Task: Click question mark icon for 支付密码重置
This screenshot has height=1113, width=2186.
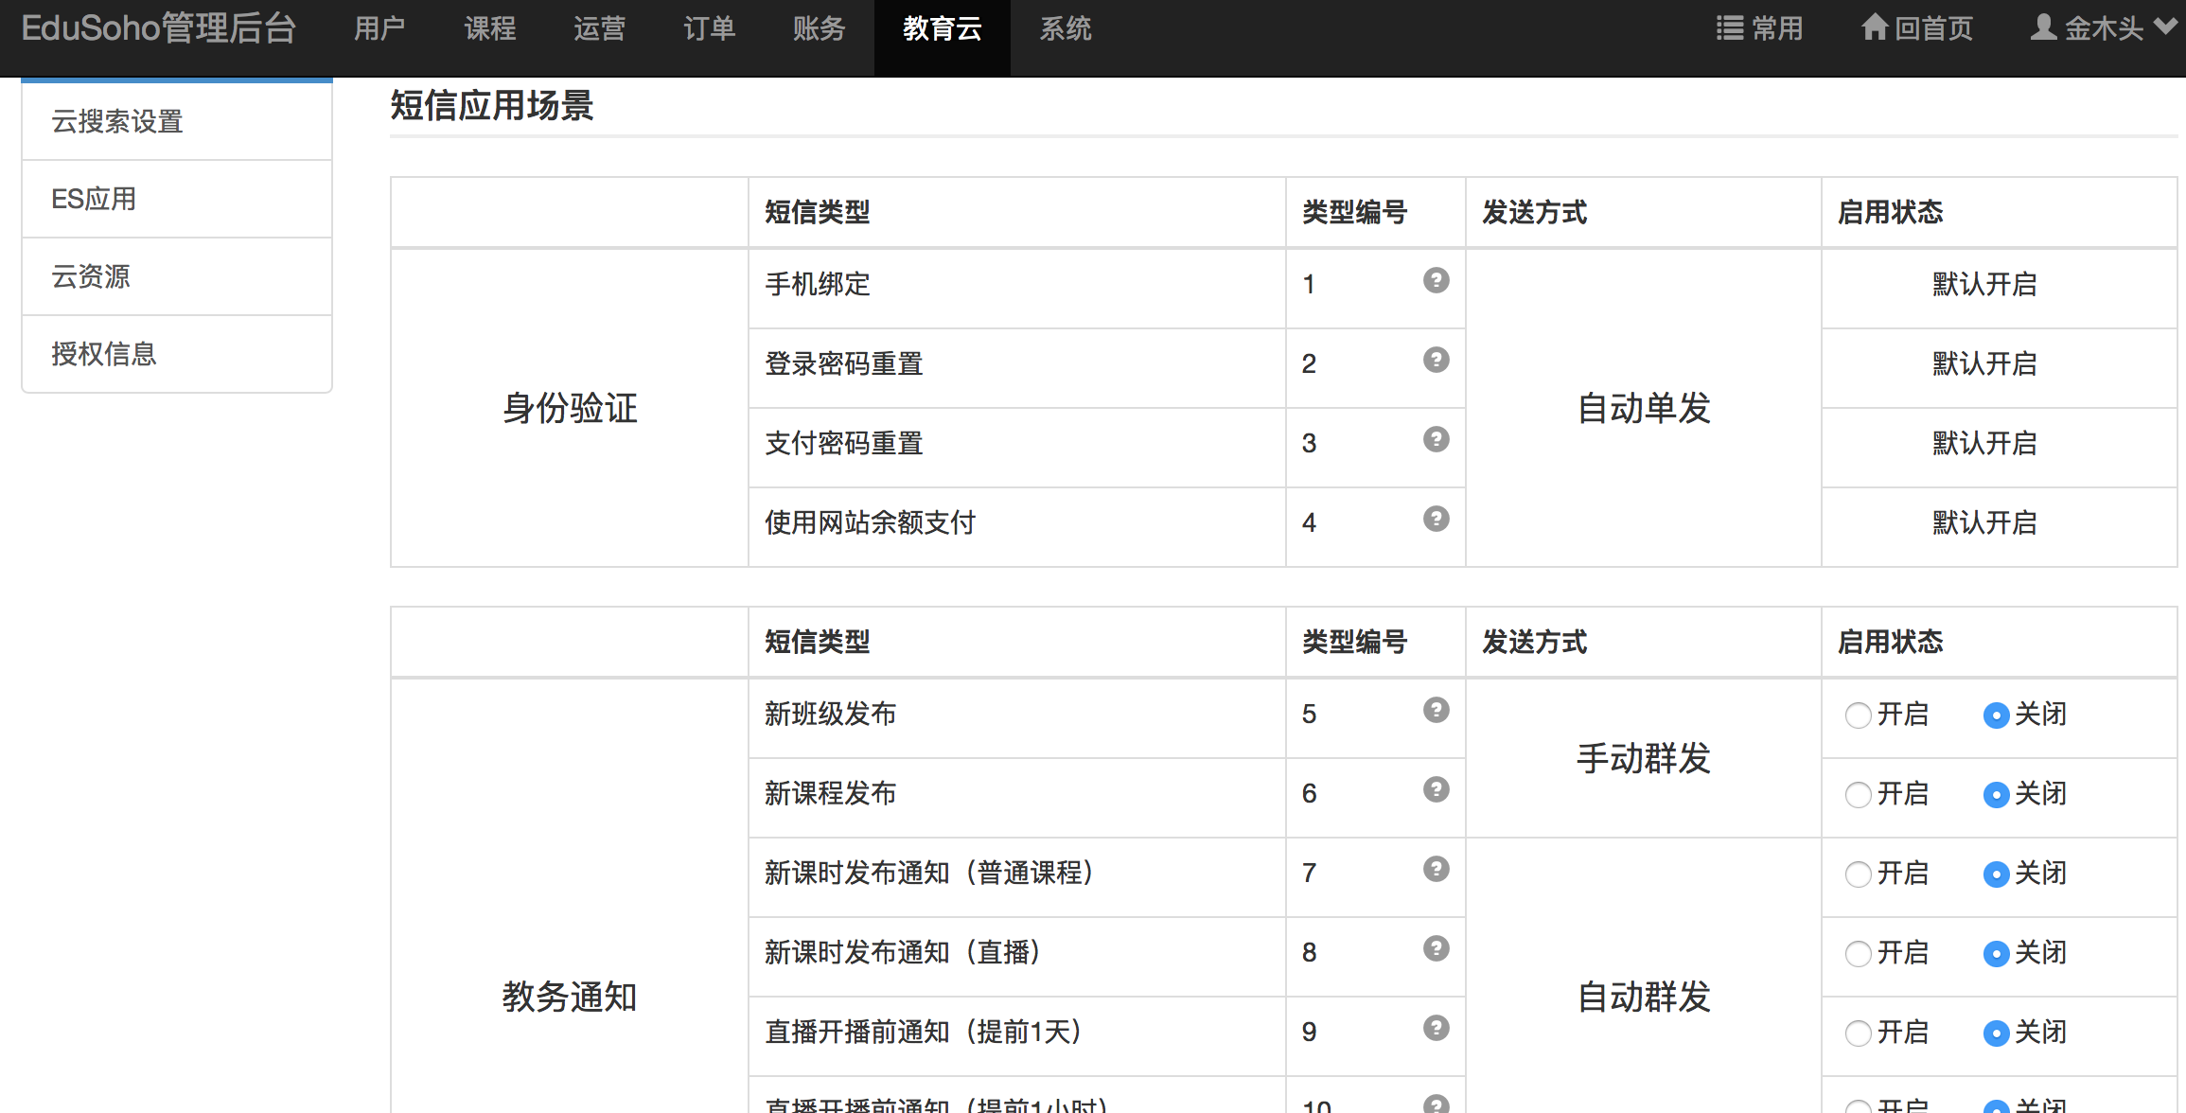Action: coord(1436,439)
